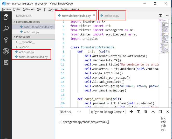Image resolution: width=172 pixels, height=139 pixels.
Task: Click line number 20 in the gutter
Action: [63, 103]
